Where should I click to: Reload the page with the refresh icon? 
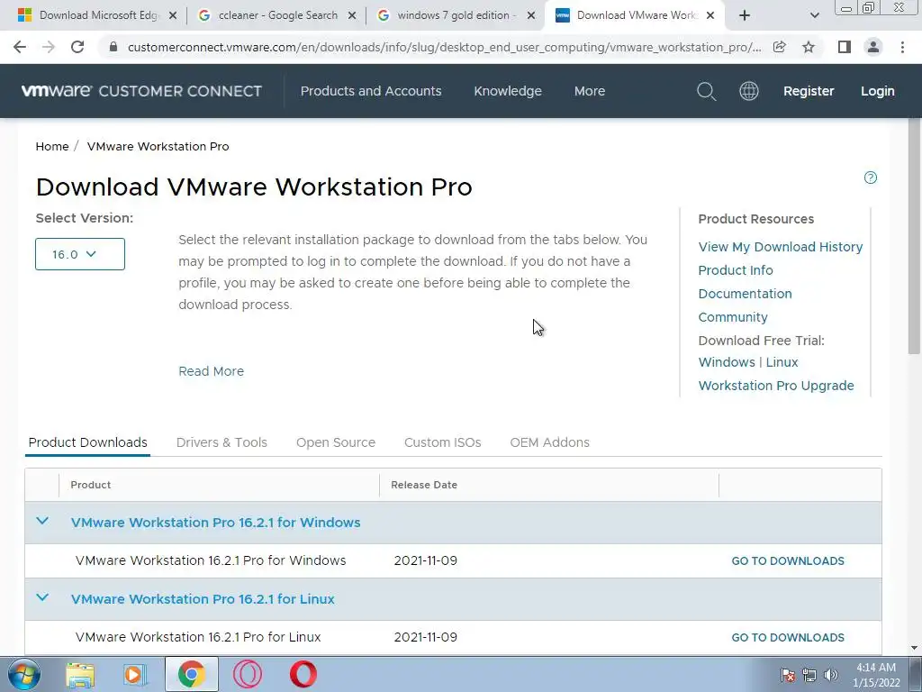pyautogui.click(x=77, y=47)
